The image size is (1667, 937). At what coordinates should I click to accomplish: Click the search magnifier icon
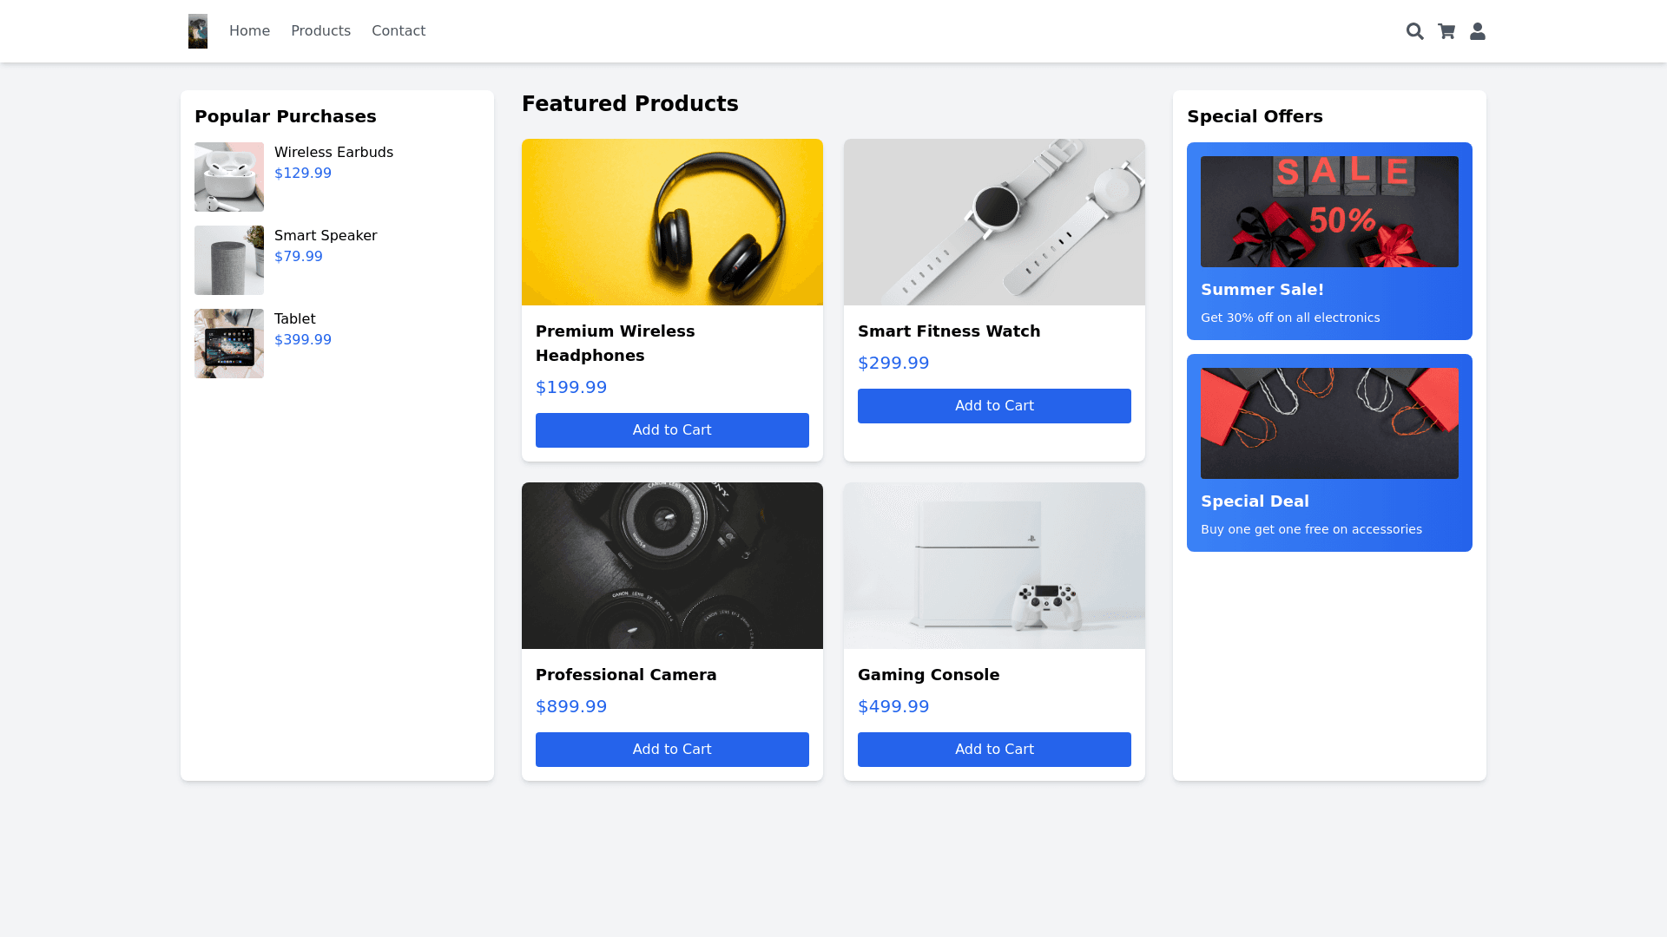(1414, 31)
